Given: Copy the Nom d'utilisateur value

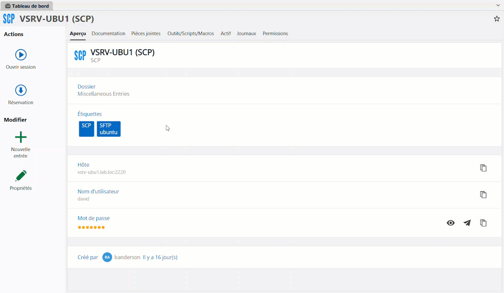Looking at the screenshot, I should coord(483,194).
